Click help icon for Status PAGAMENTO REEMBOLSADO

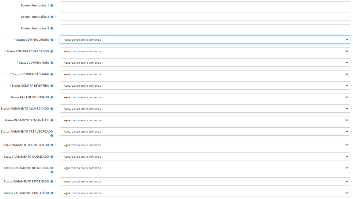pyautogui.click(x=52, y=172)
